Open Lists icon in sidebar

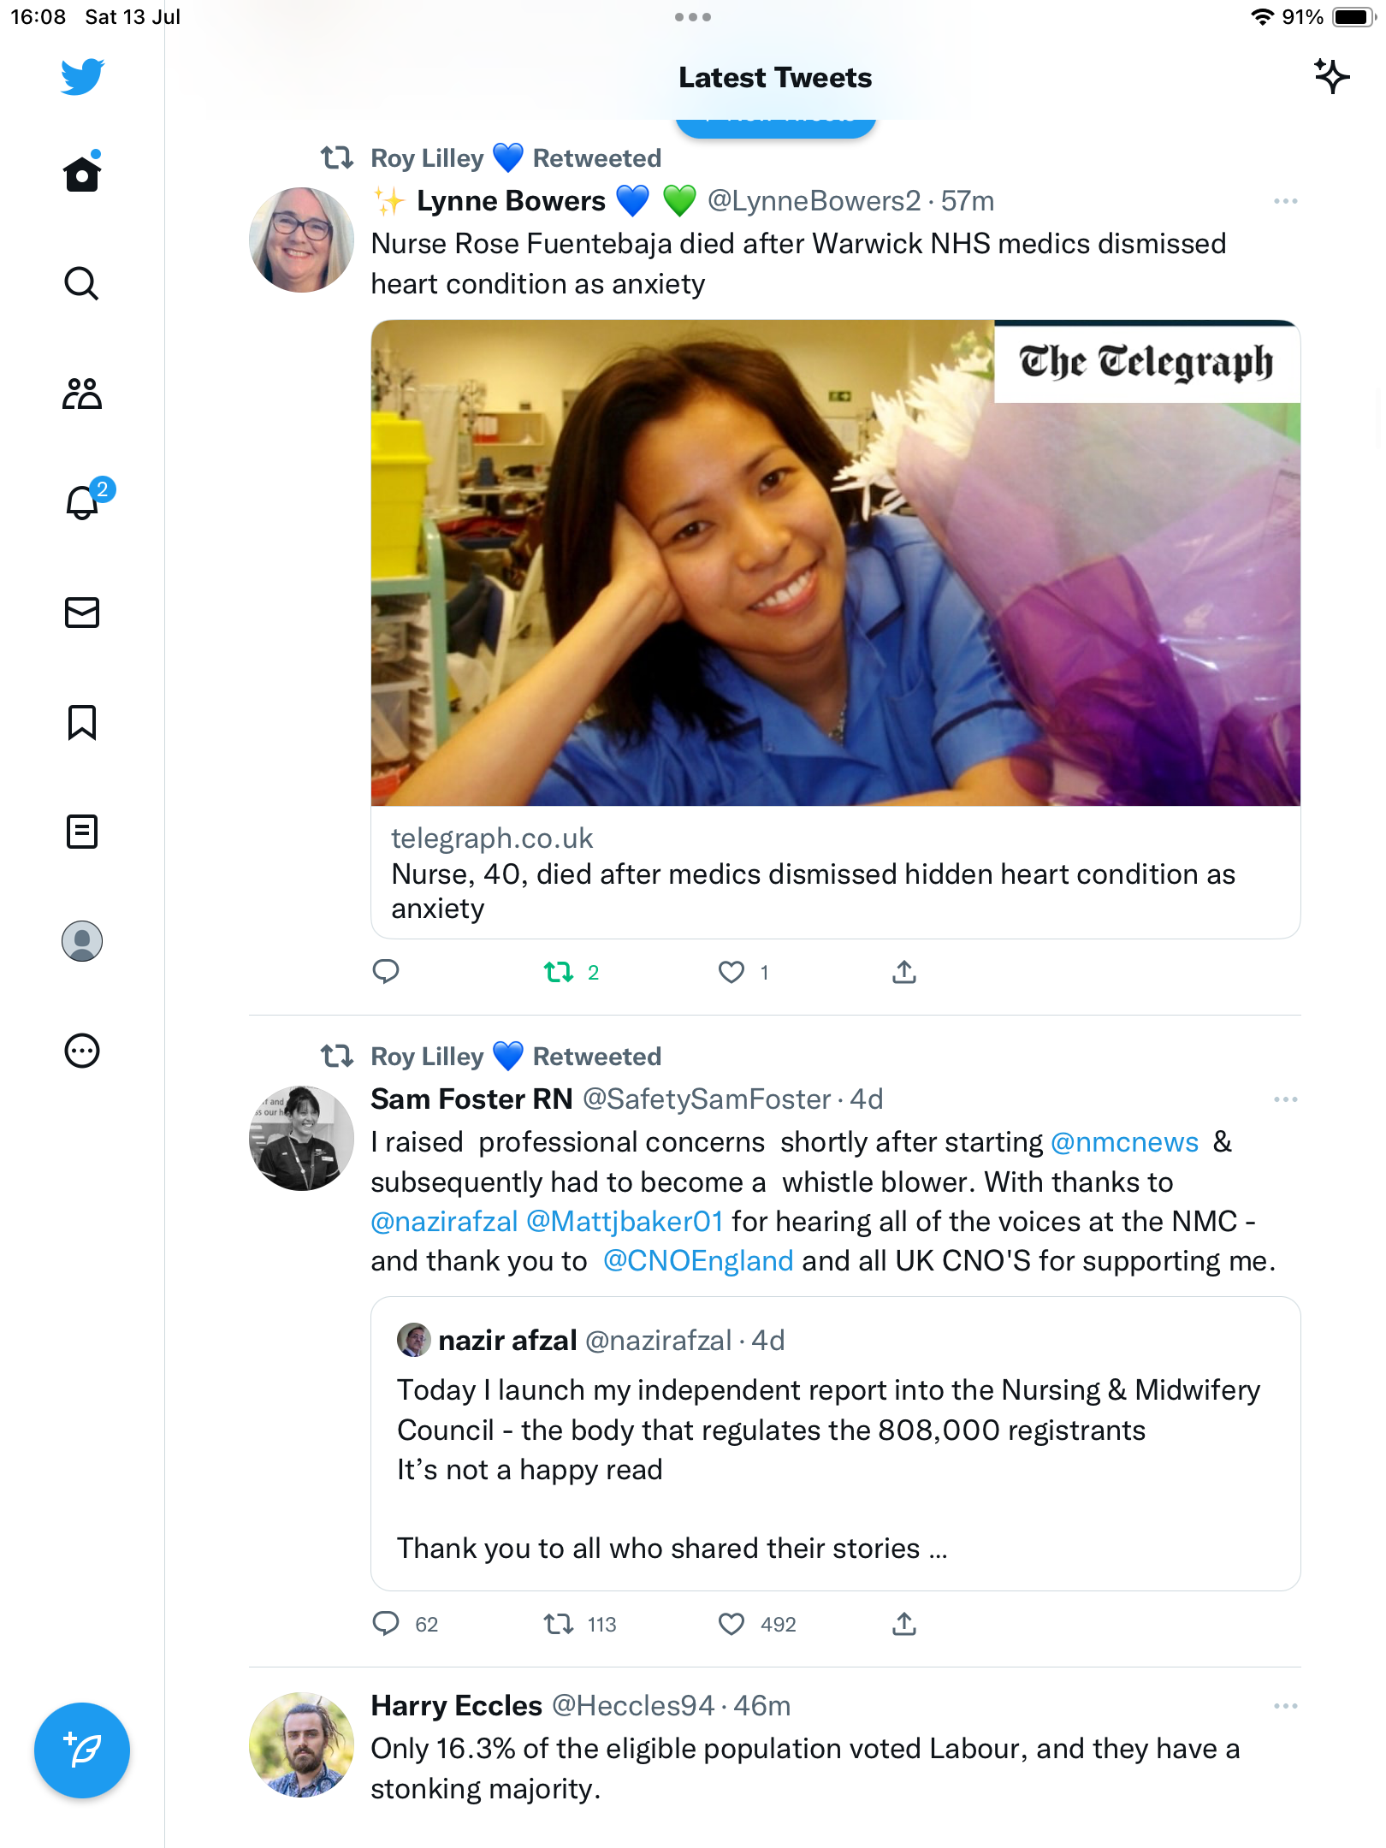[x=82, y=832]
